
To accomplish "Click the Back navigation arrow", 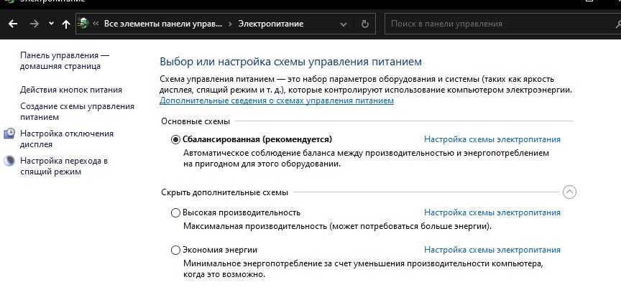I will (12, 24).
